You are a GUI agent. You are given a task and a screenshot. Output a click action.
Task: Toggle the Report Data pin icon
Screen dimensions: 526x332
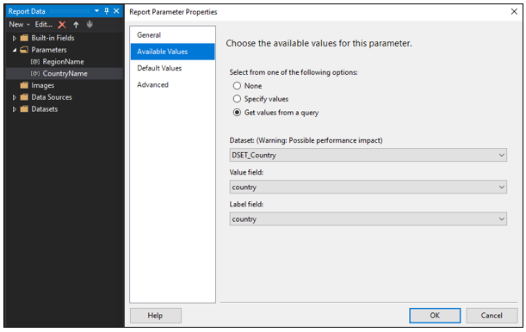tap(107, 11)
